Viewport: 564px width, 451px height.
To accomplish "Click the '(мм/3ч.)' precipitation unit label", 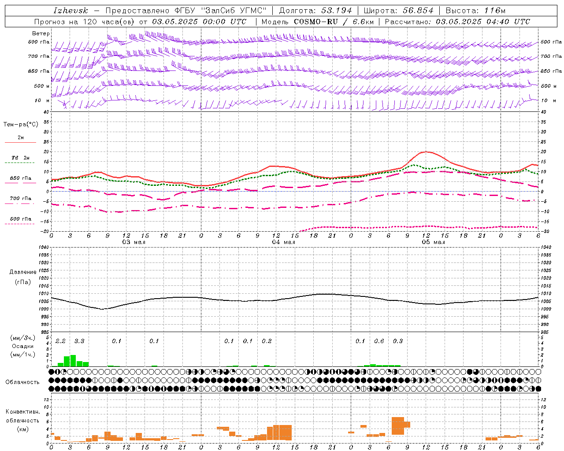I will point(22,338).
